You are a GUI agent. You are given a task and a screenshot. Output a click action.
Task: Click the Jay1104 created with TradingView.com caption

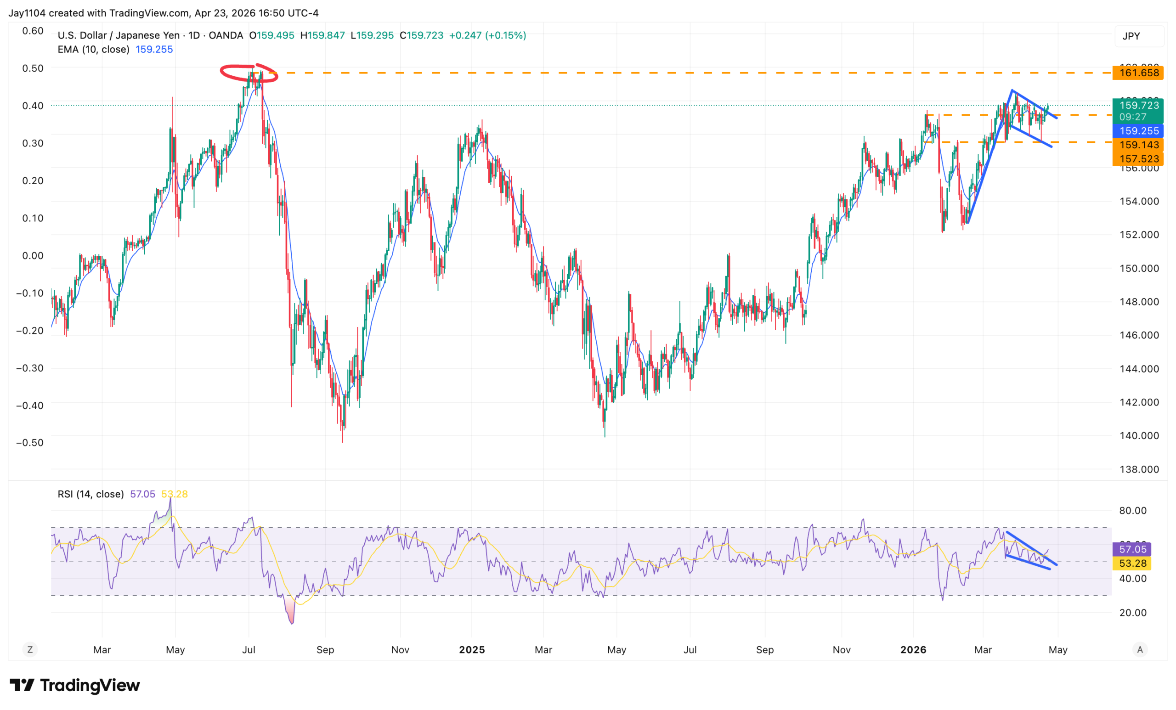[163, 13]
